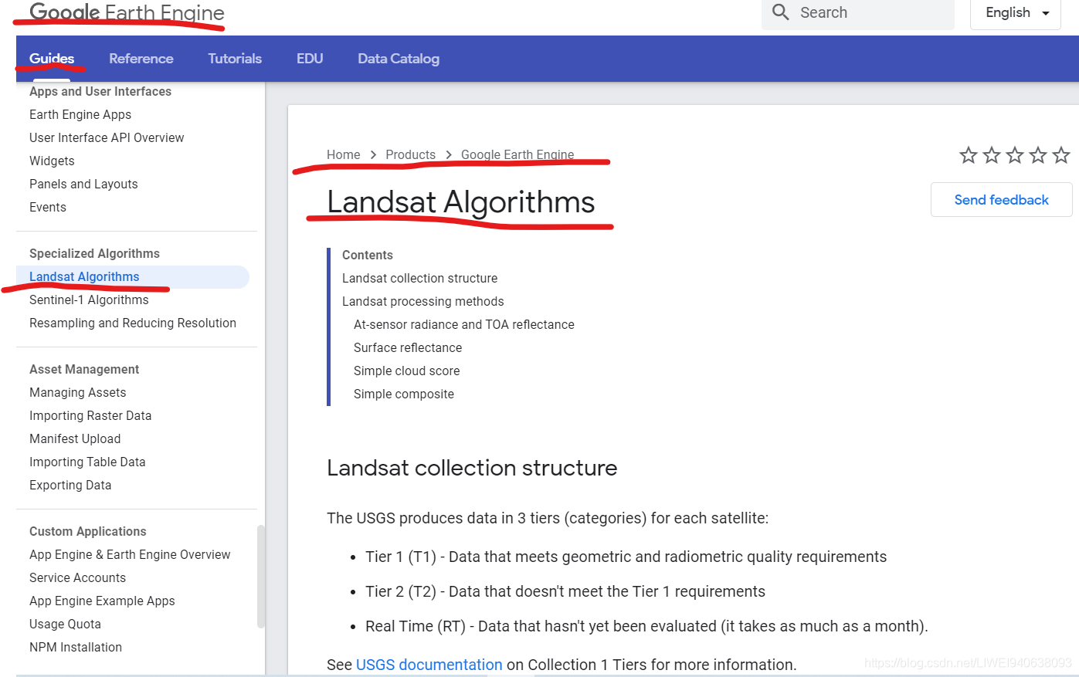Open Sentinel-1 Algorithms page
1079x677 pixels.
[x=89, y=300]
